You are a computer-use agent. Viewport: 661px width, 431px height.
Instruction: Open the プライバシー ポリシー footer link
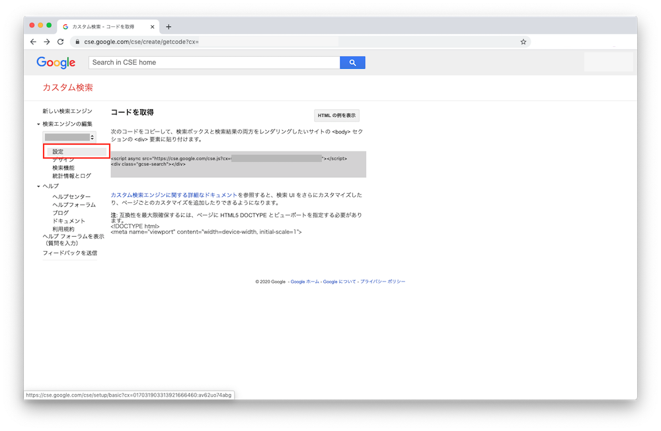click(382, 282)
